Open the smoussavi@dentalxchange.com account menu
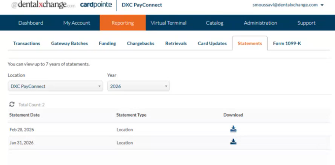 pos(288,5)
